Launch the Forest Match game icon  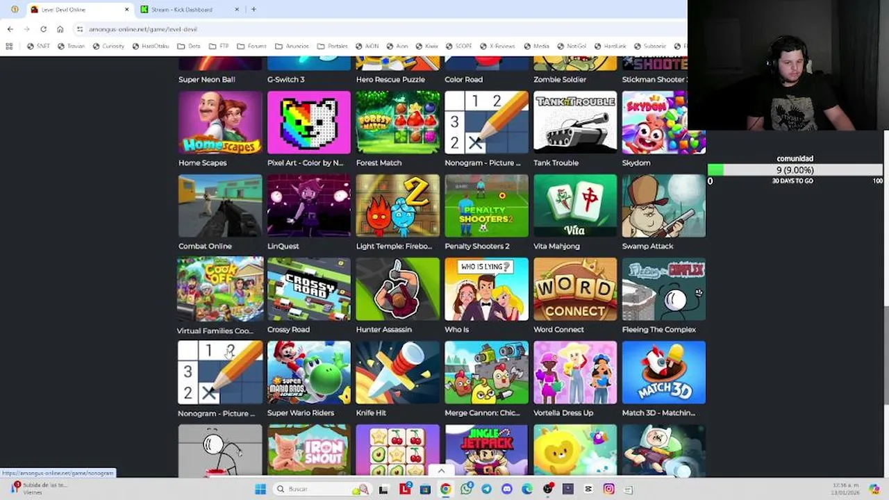[x=398, y=122]
